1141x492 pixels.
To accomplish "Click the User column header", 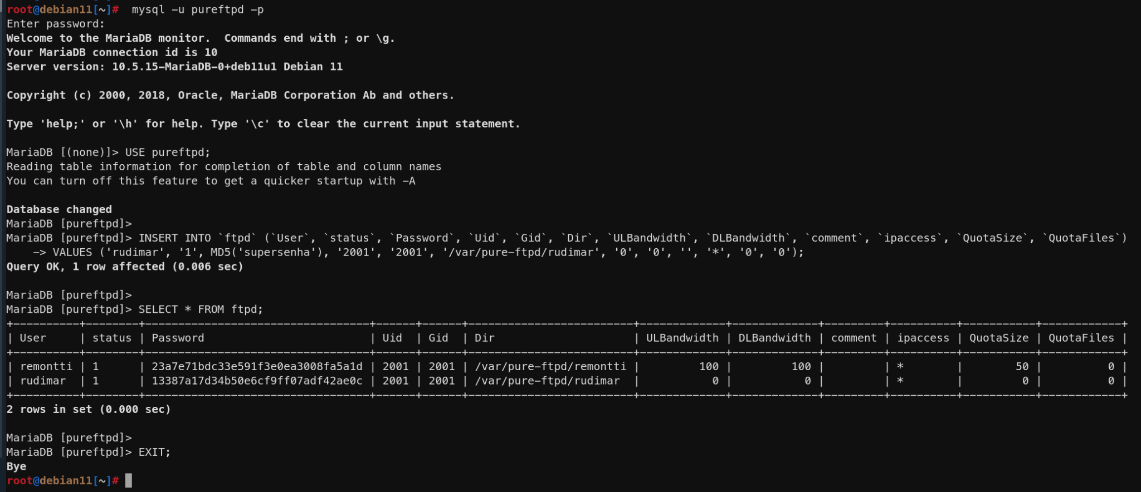I will pyautogui.click(x=33, y=338).
